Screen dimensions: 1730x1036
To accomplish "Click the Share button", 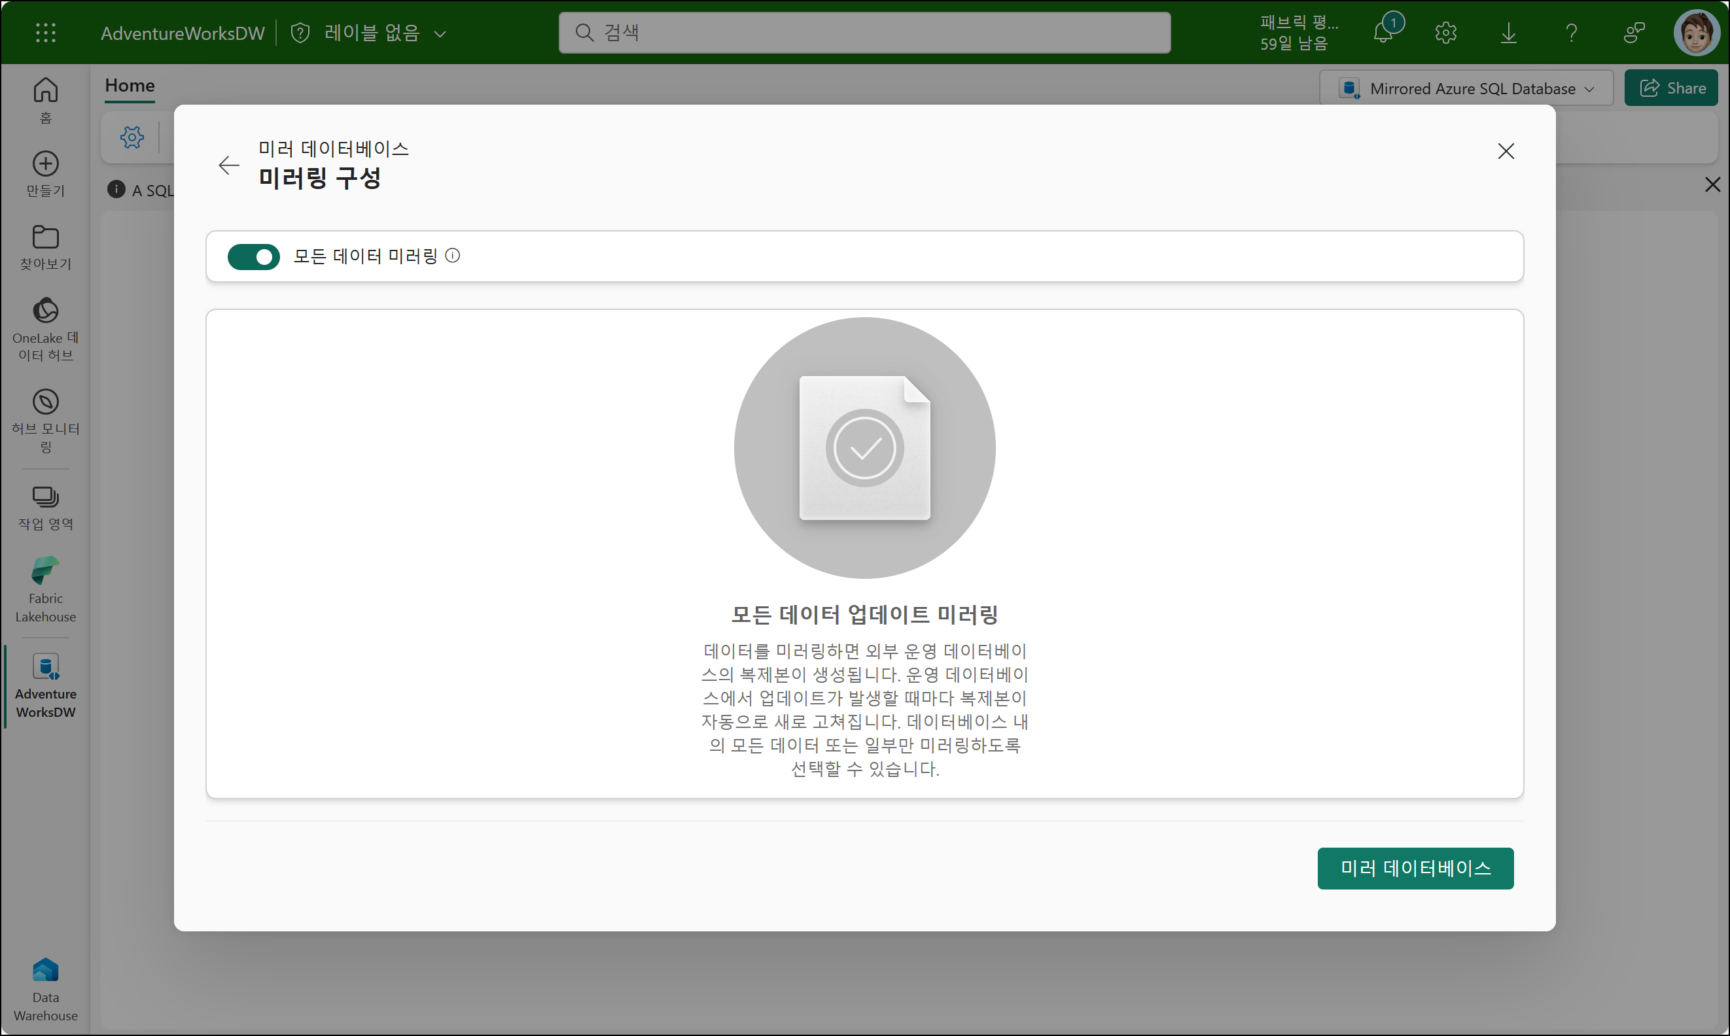I will (x=1670, y=88).
